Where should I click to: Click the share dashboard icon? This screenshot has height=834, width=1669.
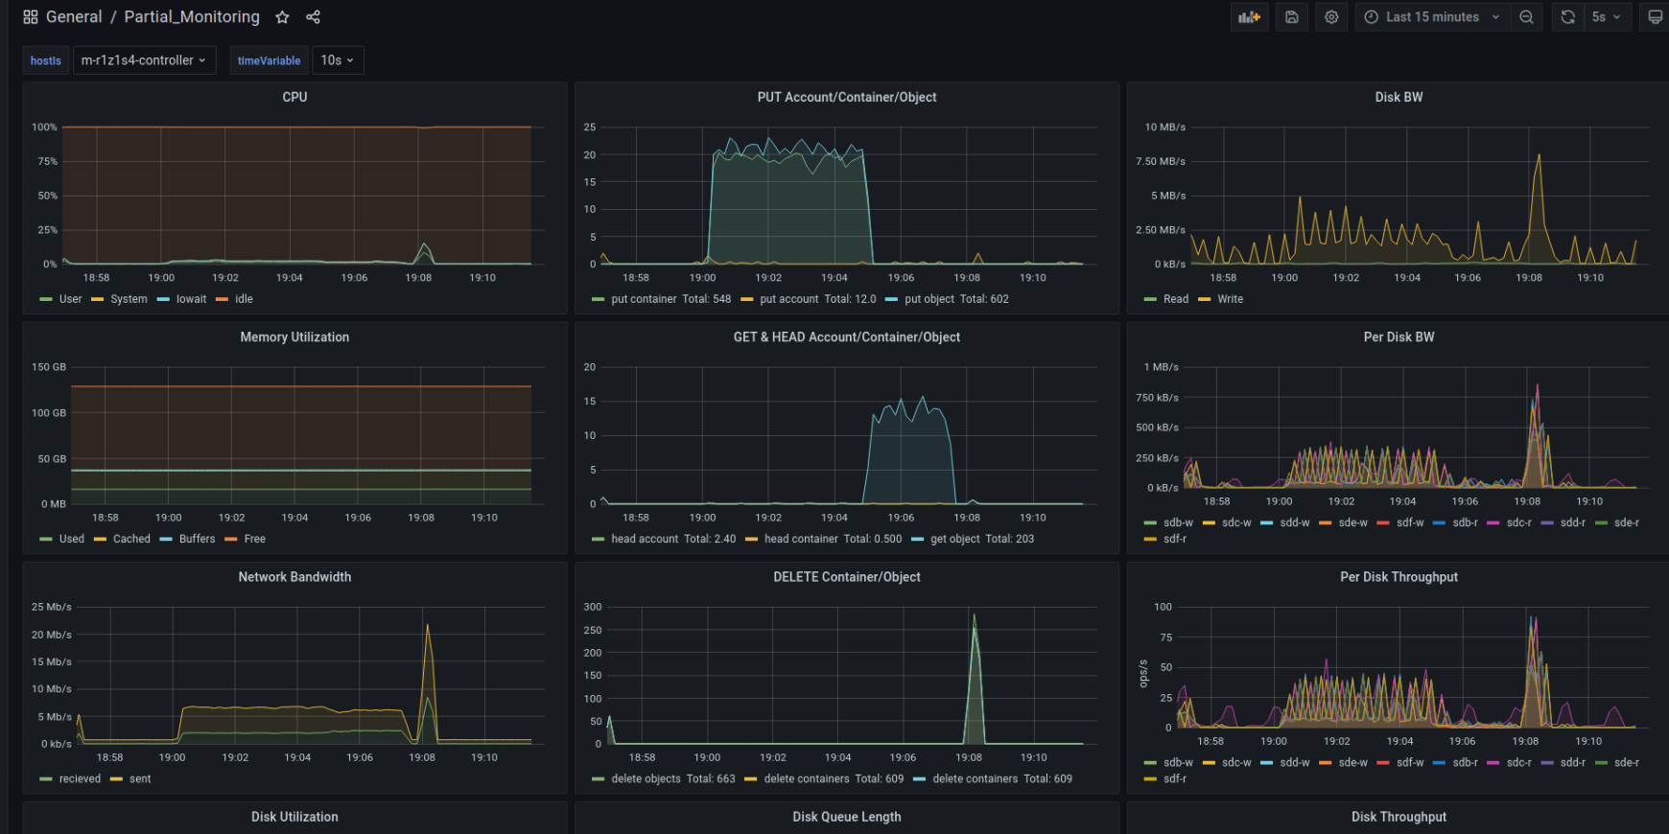[313, 17]
